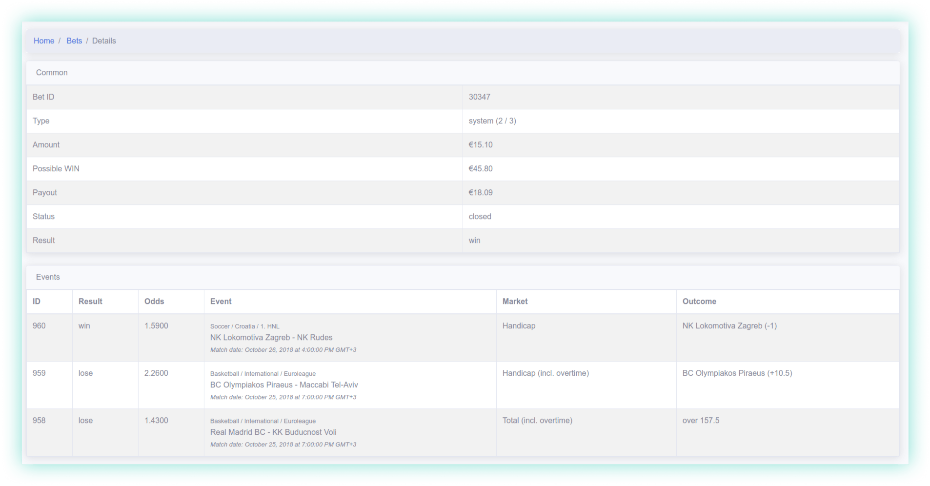
Task: Select the row with ID 959
Action: pos(39,373)
